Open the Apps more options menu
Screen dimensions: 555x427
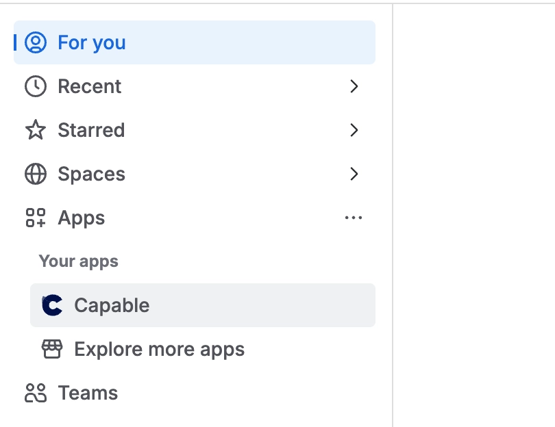tap(354, 218)
